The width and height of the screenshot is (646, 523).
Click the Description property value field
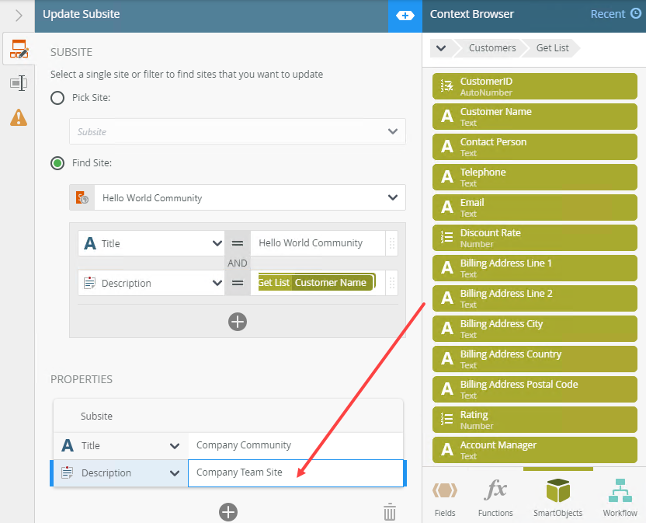tap(295, 472)
